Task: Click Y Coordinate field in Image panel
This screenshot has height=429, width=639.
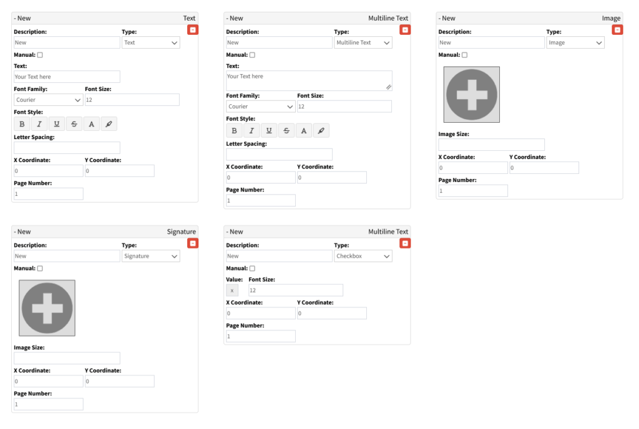Action: click(544, 168)
